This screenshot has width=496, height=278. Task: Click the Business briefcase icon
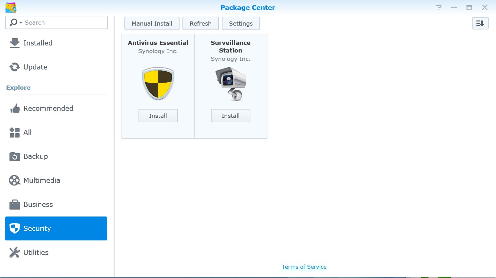tap(15, 204)
